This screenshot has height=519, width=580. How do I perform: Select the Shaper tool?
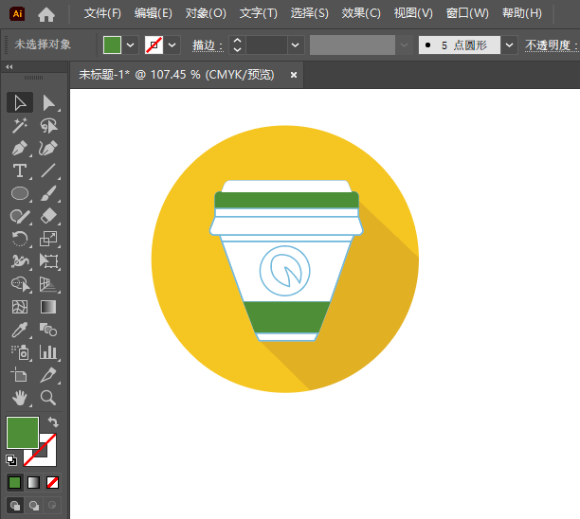[20, 216]
